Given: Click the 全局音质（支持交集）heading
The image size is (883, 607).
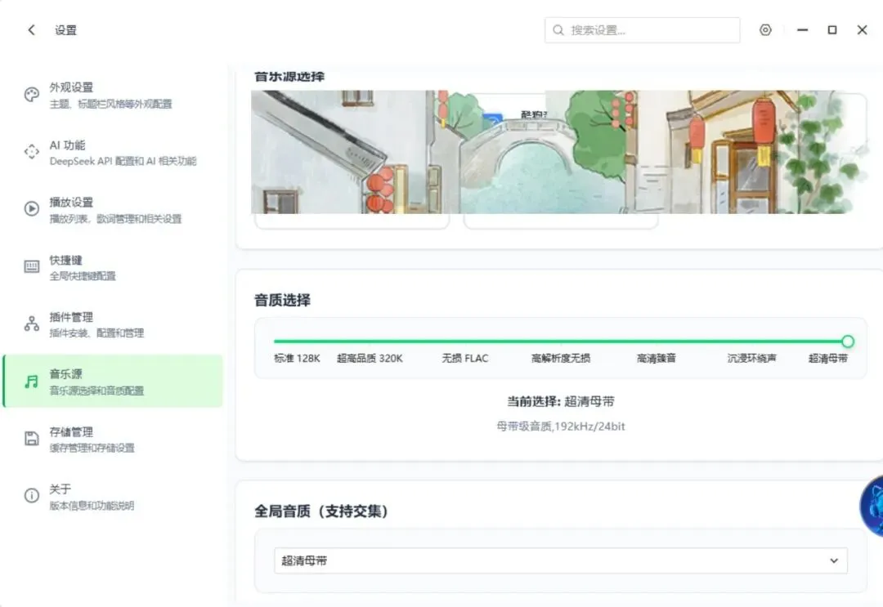Looking at the screenshot, I should (x=321, y=511).
